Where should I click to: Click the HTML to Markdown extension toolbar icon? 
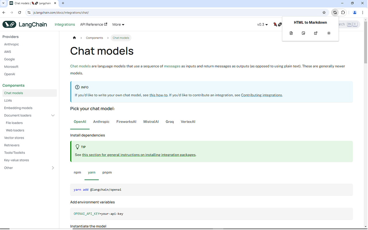coord(335,12)
